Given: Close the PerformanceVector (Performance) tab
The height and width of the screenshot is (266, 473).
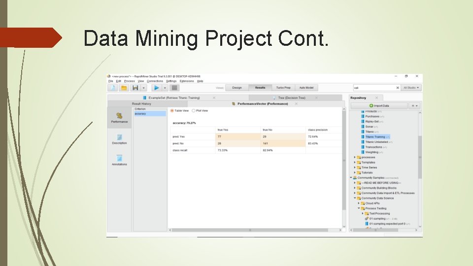Looking at the screenshot, I should 296,104.
